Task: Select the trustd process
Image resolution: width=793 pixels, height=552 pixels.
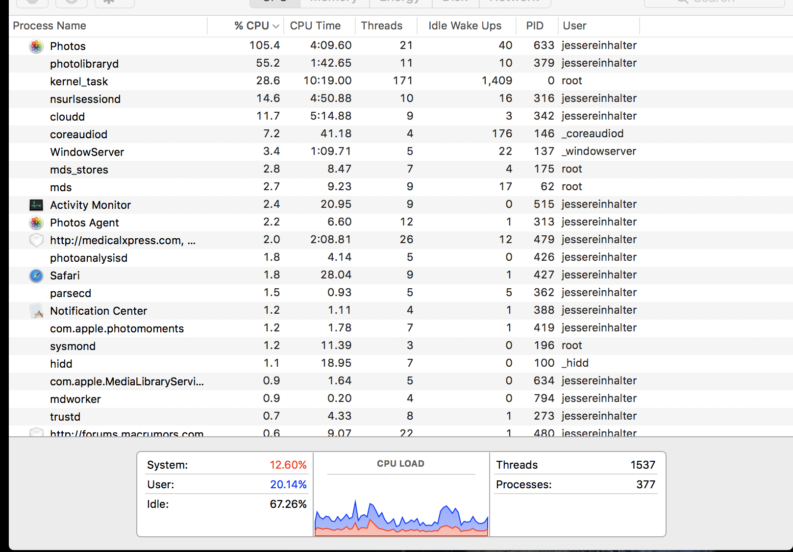Action: coord(401,417)
